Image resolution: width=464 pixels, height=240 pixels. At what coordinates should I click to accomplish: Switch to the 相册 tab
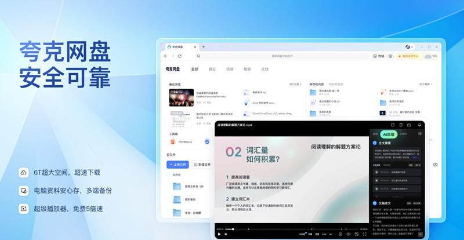[248, 69]
